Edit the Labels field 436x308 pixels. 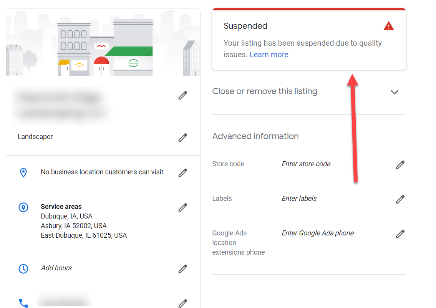[x=400, y=199]
